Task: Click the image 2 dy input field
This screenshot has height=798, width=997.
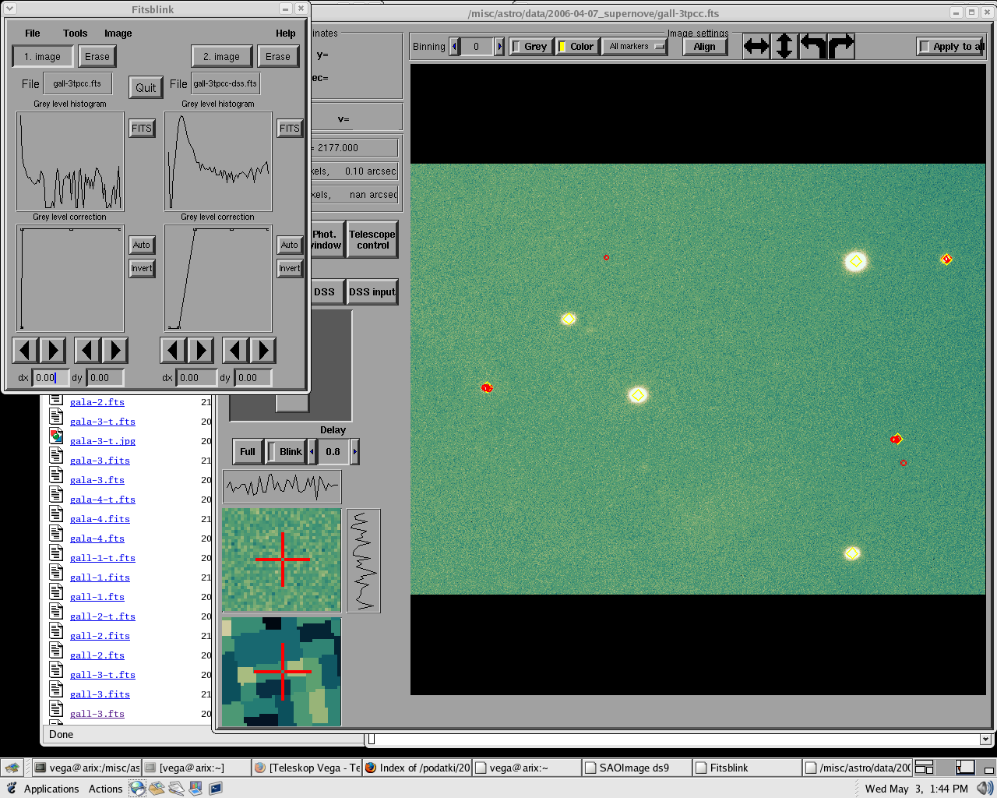Action: [x=252, y=378]
